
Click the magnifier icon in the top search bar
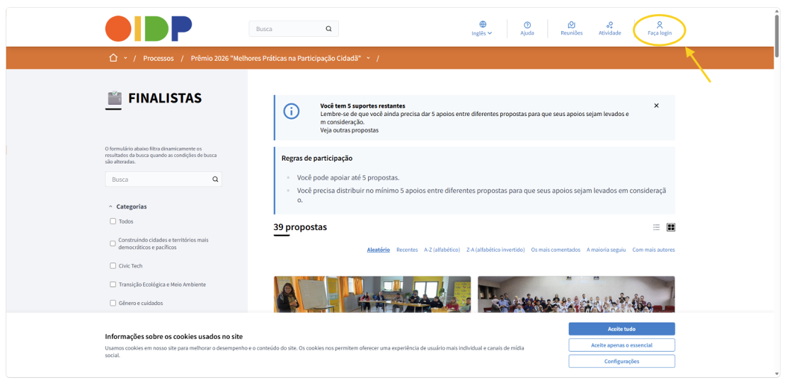[329, 28]
